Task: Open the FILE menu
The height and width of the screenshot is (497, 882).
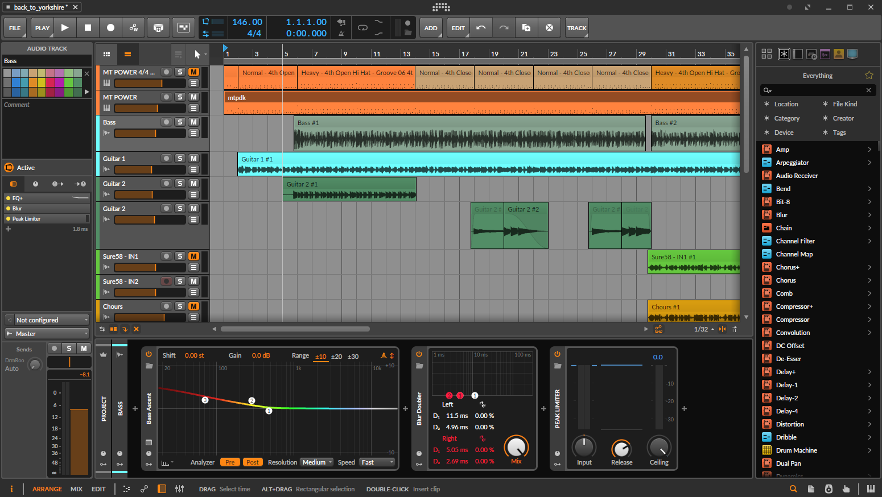Action: tap(15, 28)
